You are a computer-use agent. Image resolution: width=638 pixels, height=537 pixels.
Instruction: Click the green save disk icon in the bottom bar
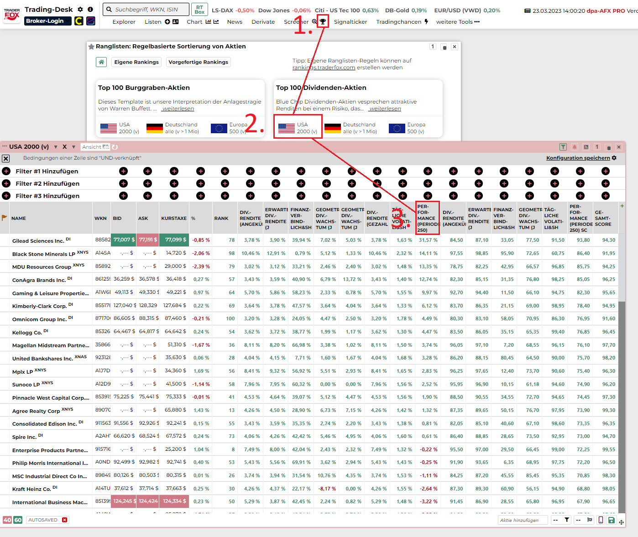[612, 520]
